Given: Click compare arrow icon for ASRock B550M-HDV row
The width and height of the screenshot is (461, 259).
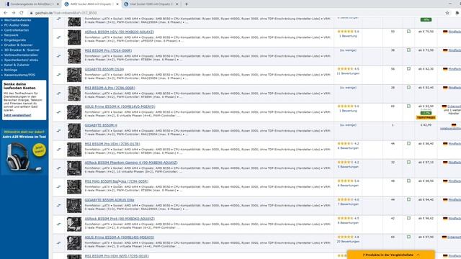Looking at the screenshot, I should click(59, 37).
